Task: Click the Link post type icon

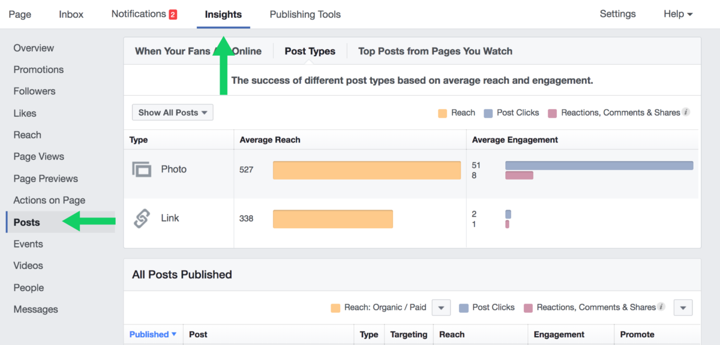Action: click(x=142, y=218)
